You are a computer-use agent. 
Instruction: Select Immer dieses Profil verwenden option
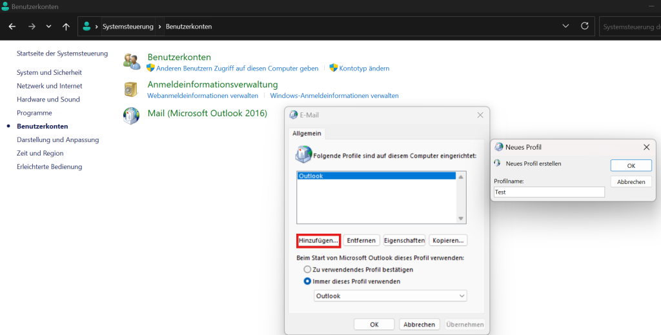307,281
